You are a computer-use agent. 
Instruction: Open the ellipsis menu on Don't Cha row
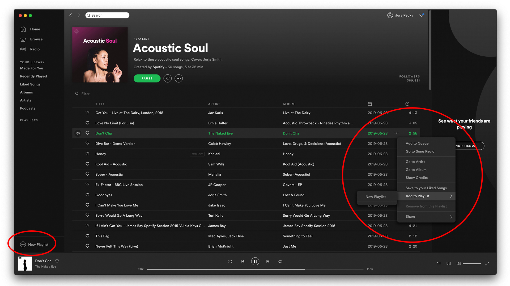396,133
